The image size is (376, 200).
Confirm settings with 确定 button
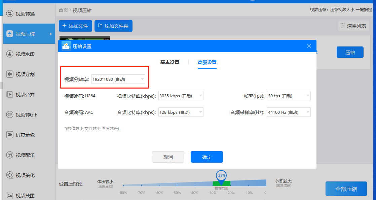206,157
